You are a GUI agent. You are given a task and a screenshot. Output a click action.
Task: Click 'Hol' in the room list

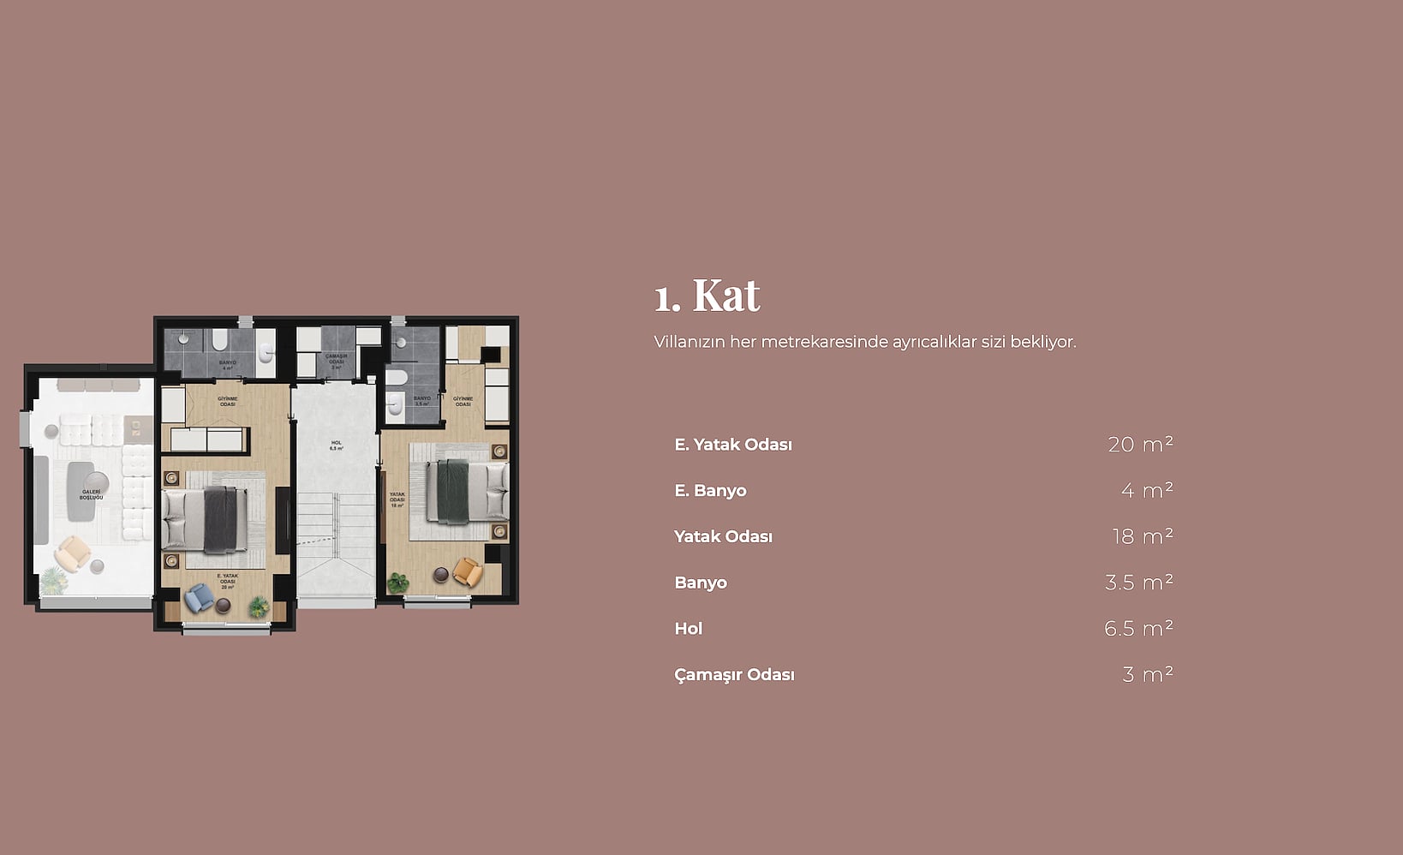[x=688, y=629]
